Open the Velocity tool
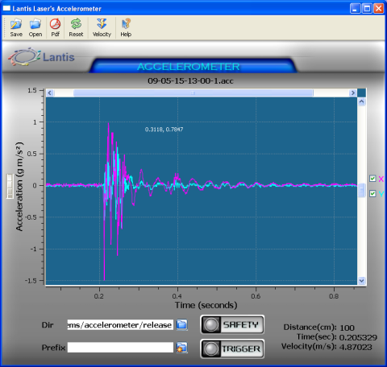The height and width of the screenshot is (367, 387). click(x=102, y=27)
